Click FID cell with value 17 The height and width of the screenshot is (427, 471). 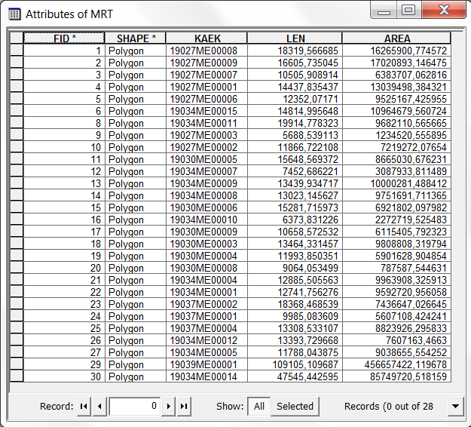point(64,232)
